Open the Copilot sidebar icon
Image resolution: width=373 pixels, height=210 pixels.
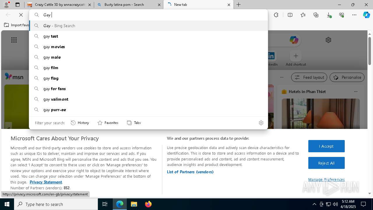point(367,15)
